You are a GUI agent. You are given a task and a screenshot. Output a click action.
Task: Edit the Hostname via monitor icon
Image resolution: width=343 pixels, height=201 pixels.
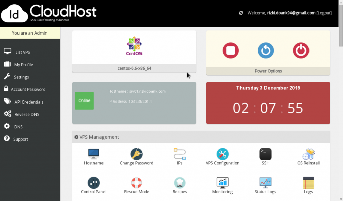(93, 154)
